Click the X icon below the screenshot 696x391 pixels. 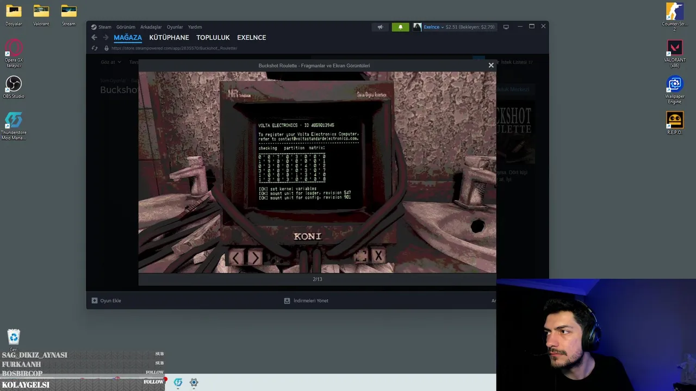(379, 256)
